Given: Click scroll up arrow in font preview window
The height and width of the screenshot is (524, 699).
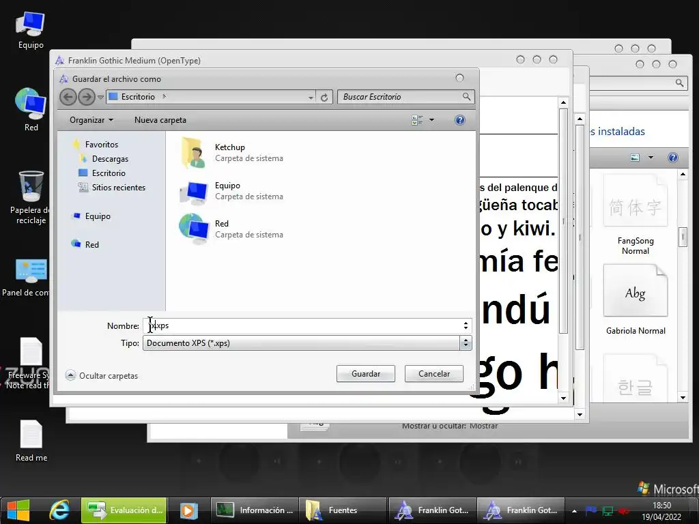Looking at the screenshot, I should click(x=563, y=102).
